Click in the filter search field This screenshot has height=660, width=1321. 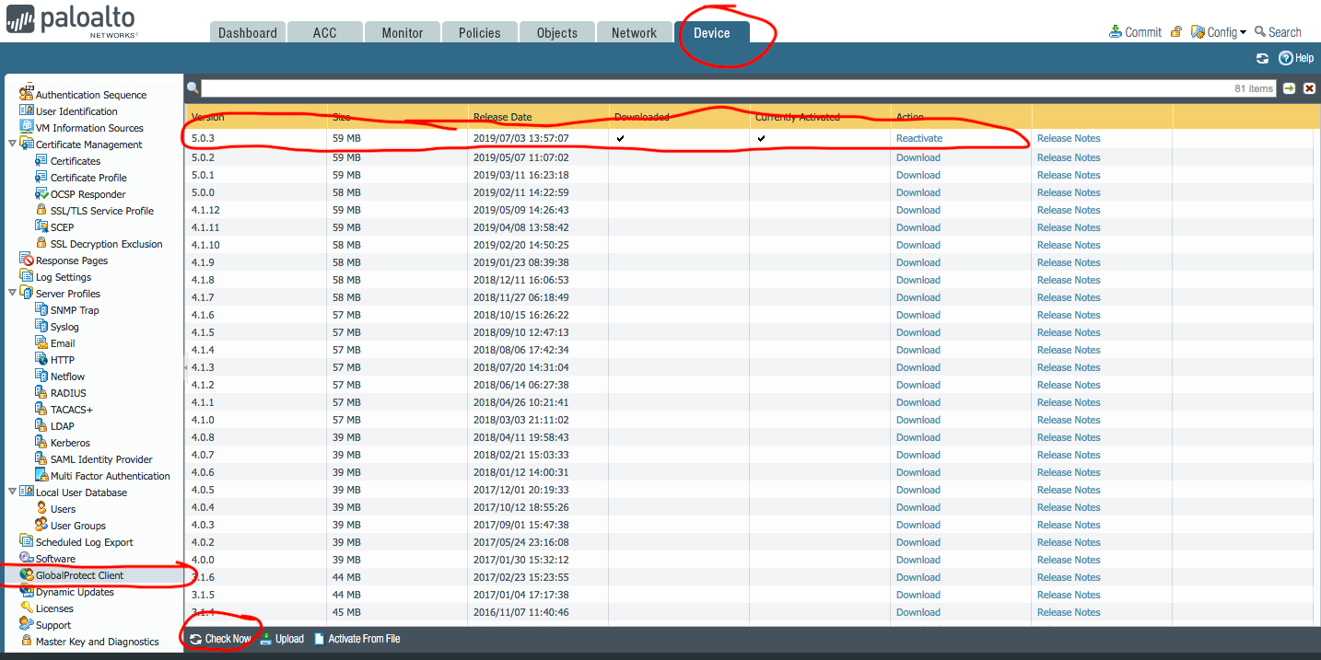tap(719, 88)
